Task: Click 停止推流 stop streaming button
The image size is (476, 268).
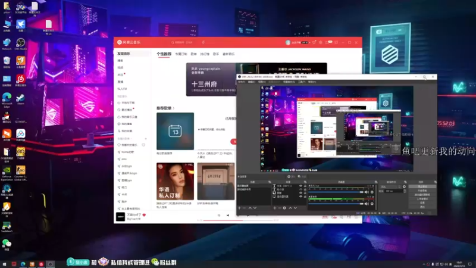Action: tap(422, 186)
